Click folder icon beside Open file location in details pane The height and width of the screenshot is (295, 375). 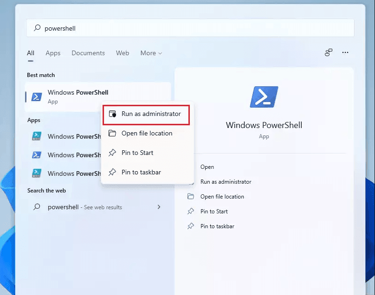coord(191,196)
